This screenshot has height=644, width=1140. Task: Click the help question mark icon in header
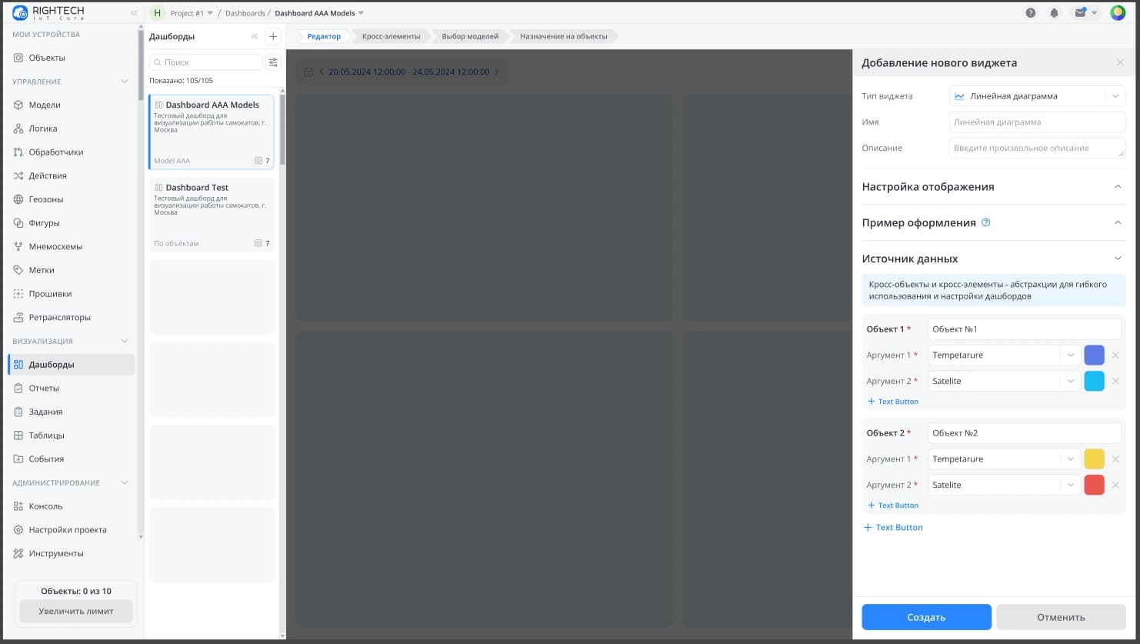tap(1031, 13)
